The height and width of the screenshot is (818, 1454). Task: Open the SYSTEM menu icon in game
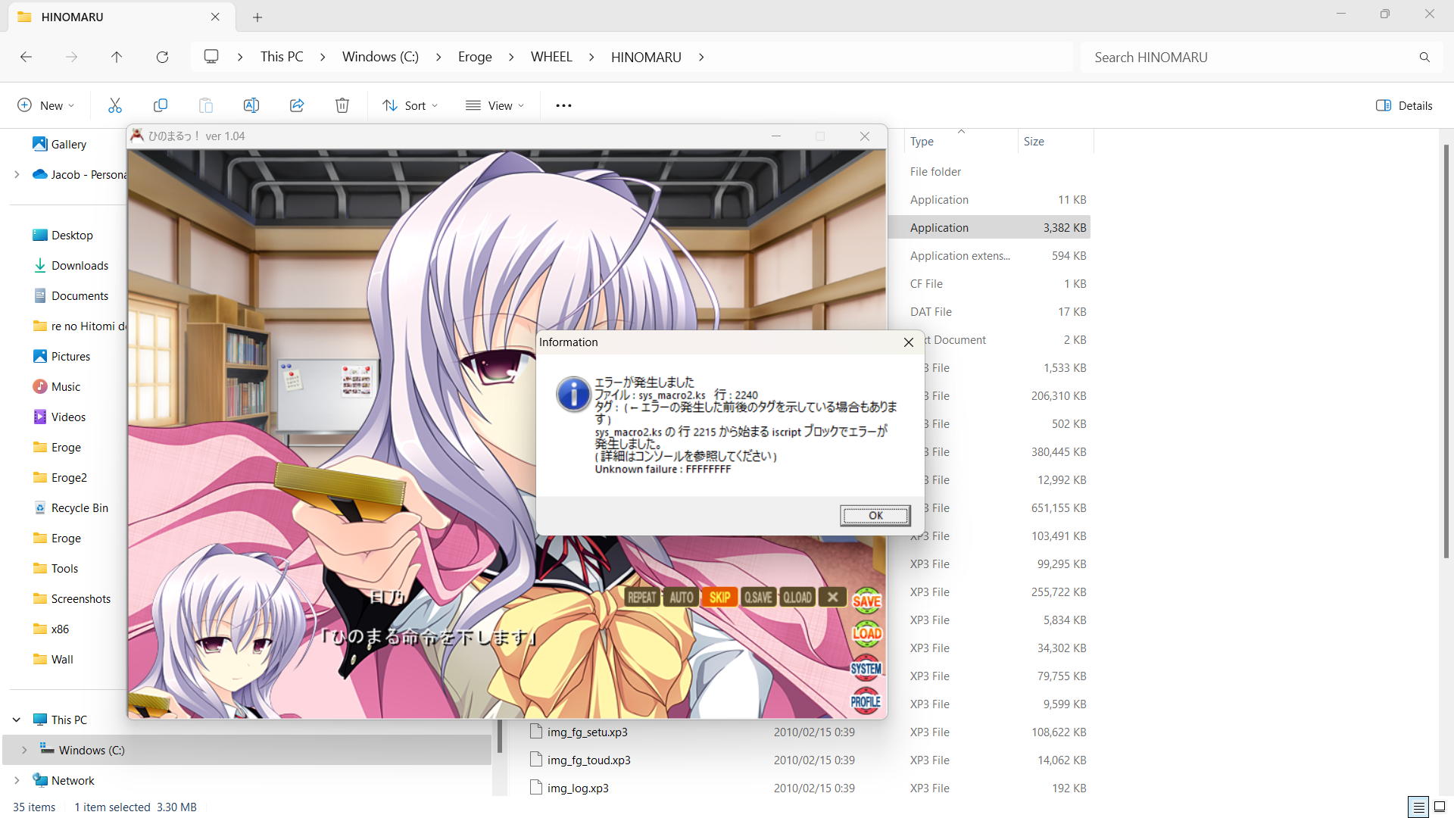pyautogui.click(x=866, y=669)
